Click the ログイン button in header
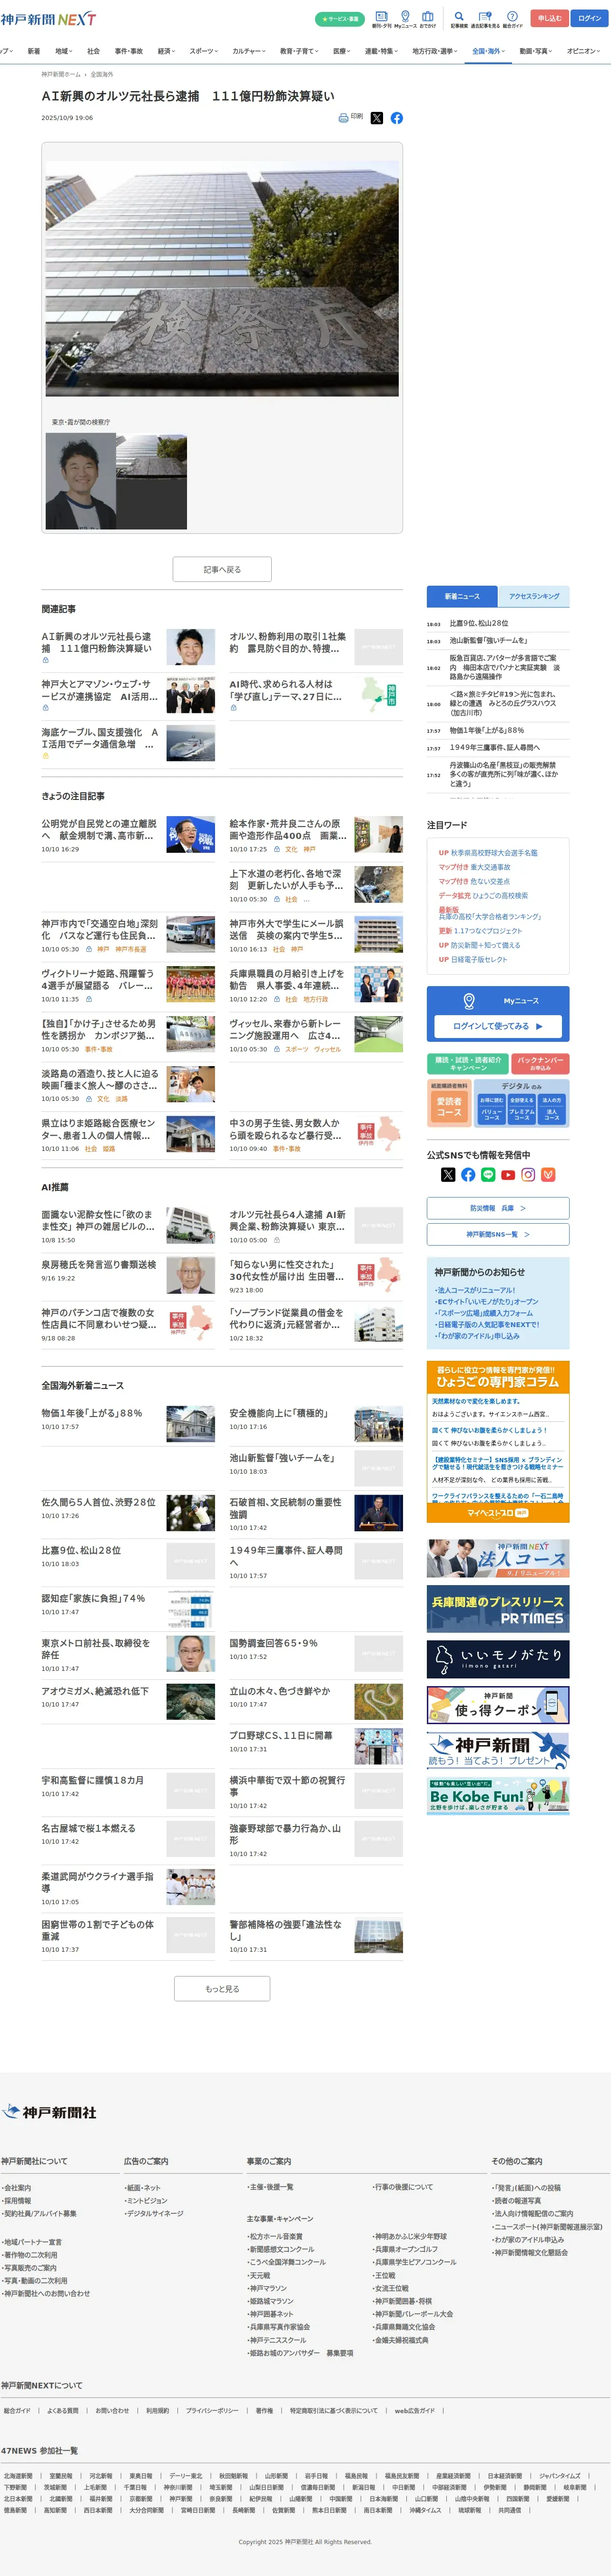 pos(590,18)
